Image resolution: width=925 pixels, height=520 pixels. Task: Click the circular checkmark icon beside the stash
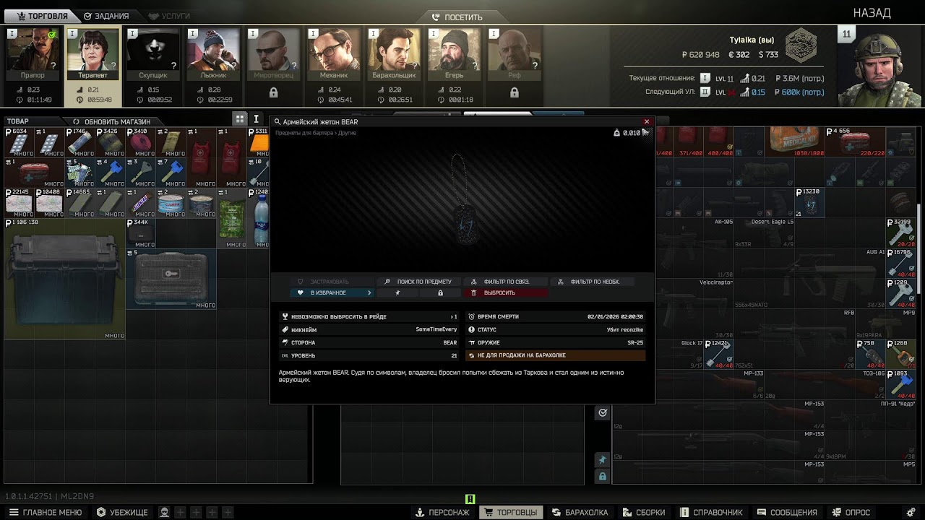point(602,412)
